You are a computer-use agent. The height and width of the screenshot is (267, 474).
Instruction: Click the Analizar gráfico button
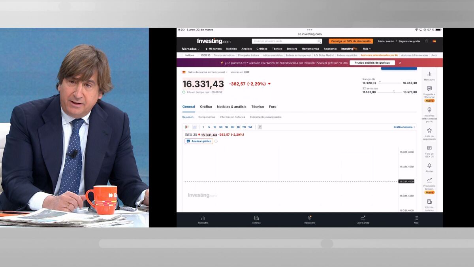199,141
